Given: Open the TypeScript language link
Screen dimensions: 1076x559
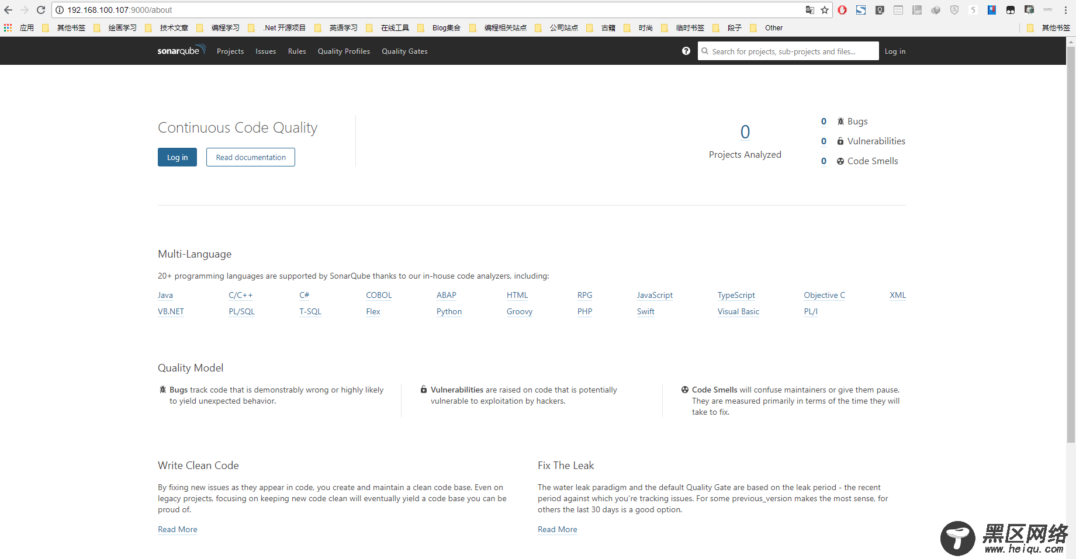Looking at the screenshot, I should (736, 295).
